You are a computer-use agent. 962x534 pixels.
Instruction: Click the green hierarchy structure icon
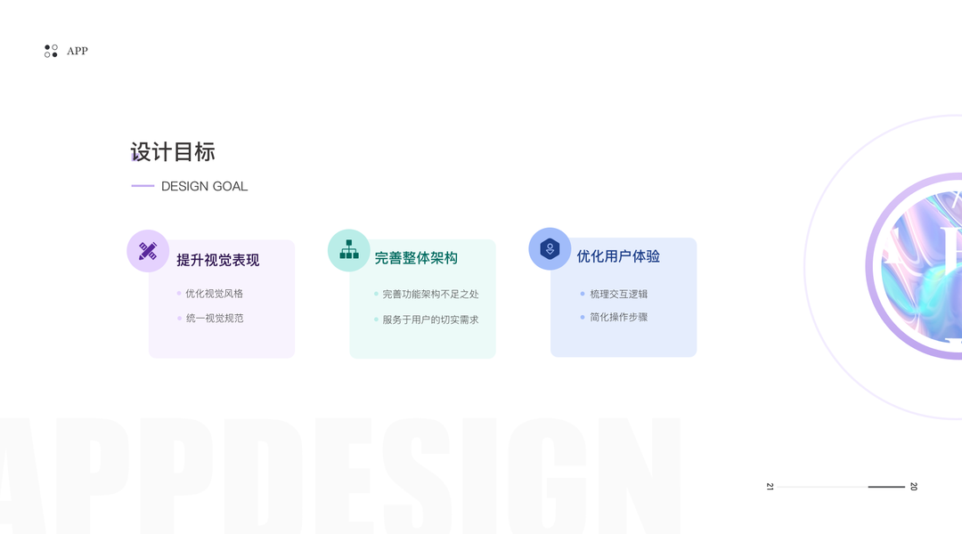click(x=349, y=250)
